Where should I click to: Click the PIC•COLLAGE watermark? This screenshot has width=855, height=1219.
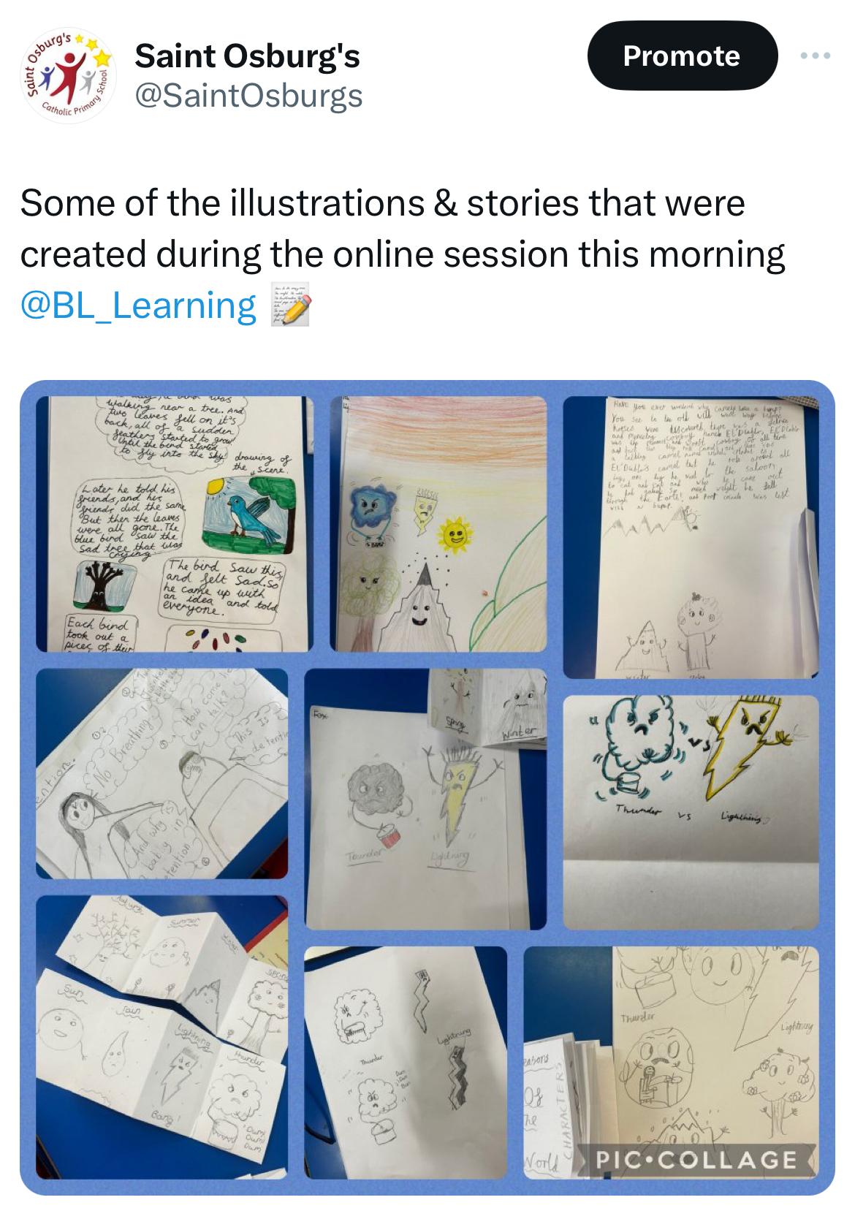tap(694, 1159)
